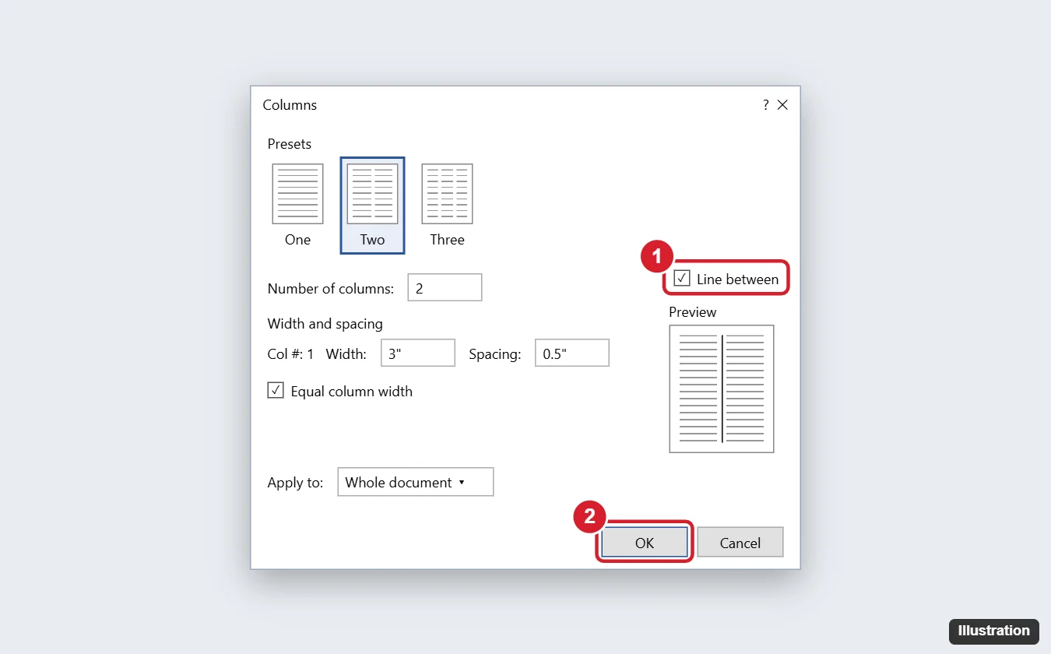Image resolution: width=1051 pixels, height=654 pixels.
Task: Click the help question mark icon
Action: [766, 105]
